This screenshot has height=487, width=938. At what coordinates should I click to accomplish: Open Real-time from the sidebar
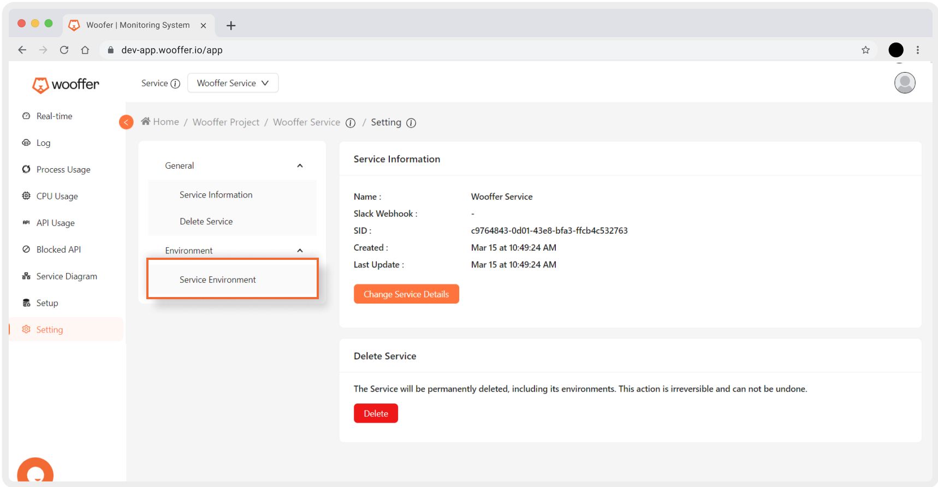point(54,116)
